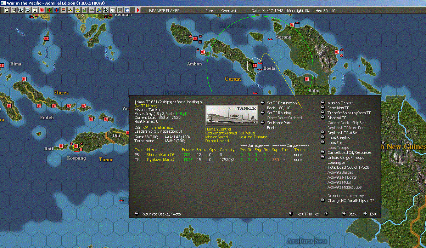This screenshot has width=426, height=248.
Task: Click the Return to Osaka/Kyoto link
Action: 161,214
